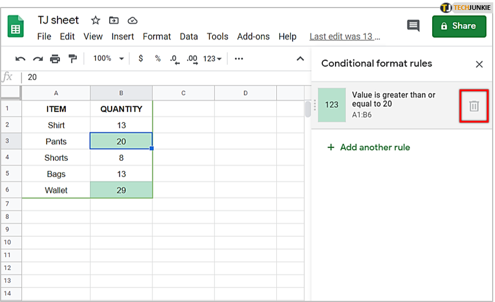The height and width of the screenshot is (302, 495).
Task: Select column B header
Action: (121, 93)
